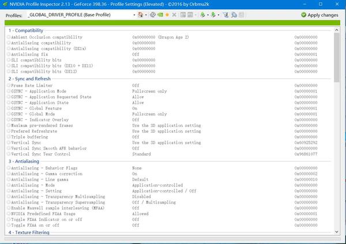
Task: Click value 'Application-controlled / Off'
Action: click(164, 191)
